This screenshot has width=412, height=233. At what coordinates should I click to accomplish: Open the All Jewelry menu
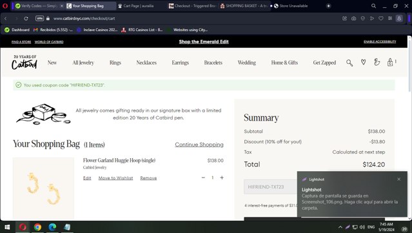[83, 63]
